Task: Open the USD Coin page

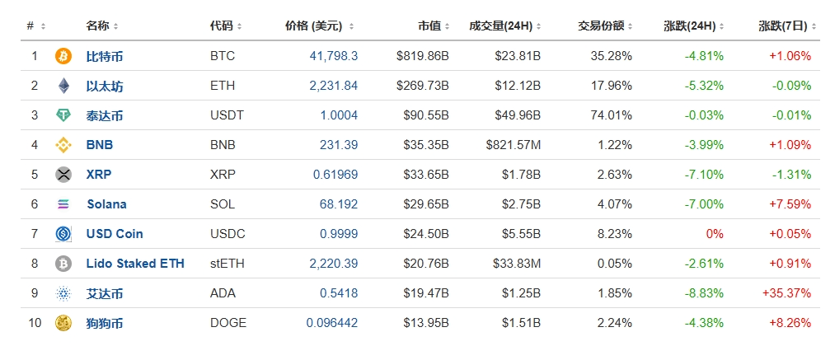Action: tap(115, 234)
